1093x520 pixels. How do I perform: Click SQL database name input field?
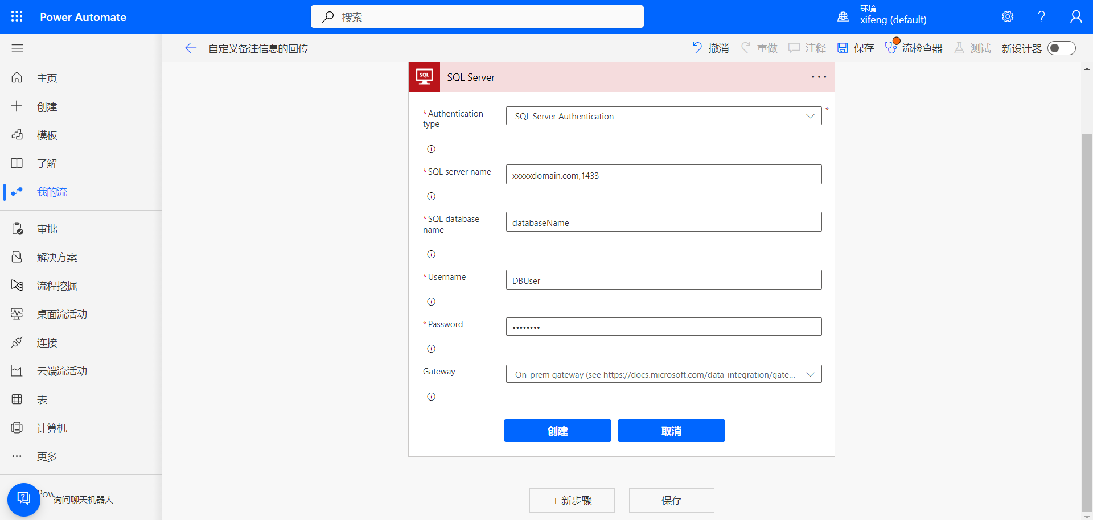(x=664, y=222)
